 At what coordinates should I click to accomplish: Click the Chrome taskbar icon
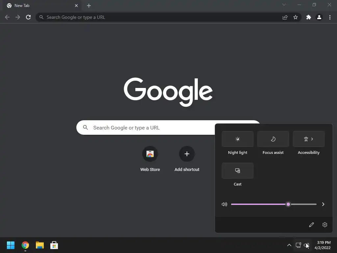(x=25, y=245)
